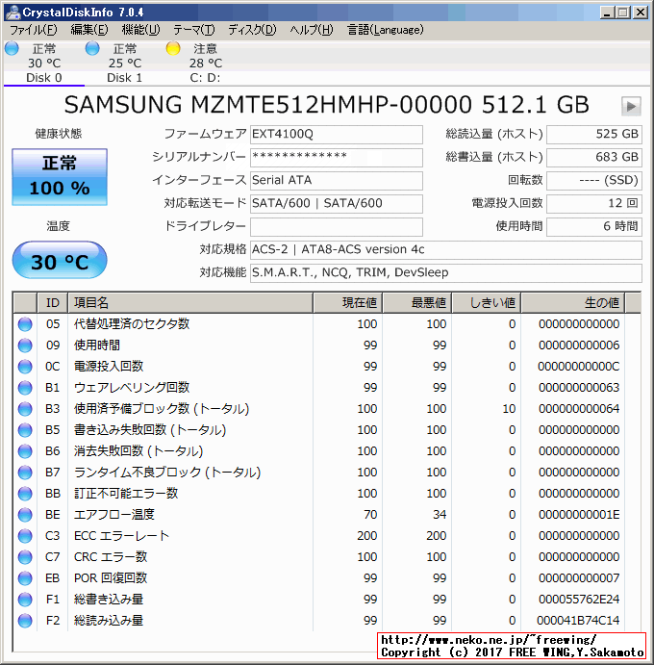Click raw value 000041B74C14

578,621
